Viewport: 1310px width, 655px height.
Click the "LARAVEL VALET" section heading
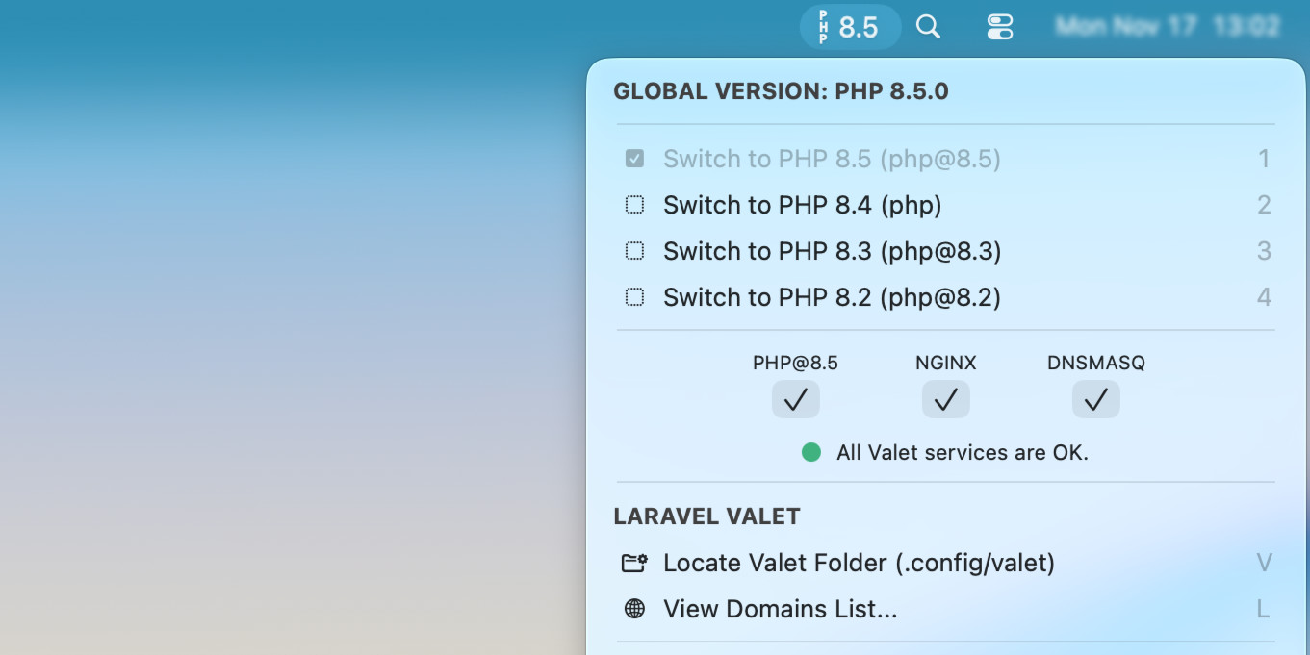click(x=706, y=516)
